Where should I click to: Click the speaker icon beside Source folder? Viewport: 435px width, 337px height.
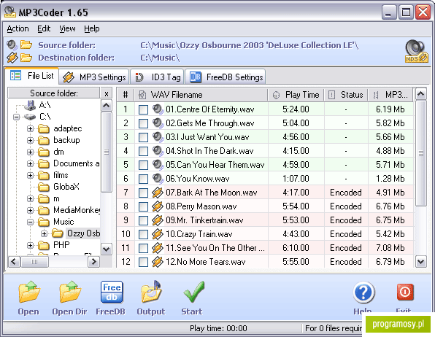click(12, 44)
